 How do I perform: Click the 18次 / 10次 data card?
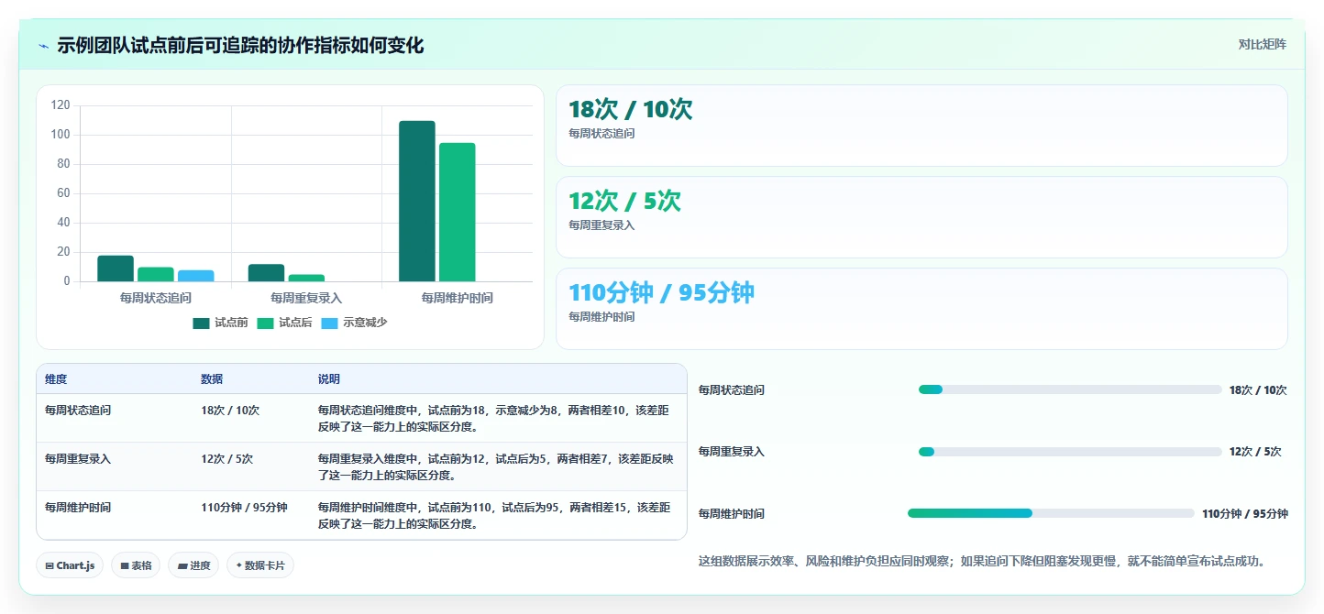click(921, 126)
